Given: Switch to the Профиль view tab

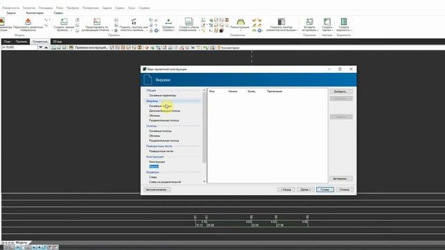Looking at the screenshot, I should tap(22, 42).
